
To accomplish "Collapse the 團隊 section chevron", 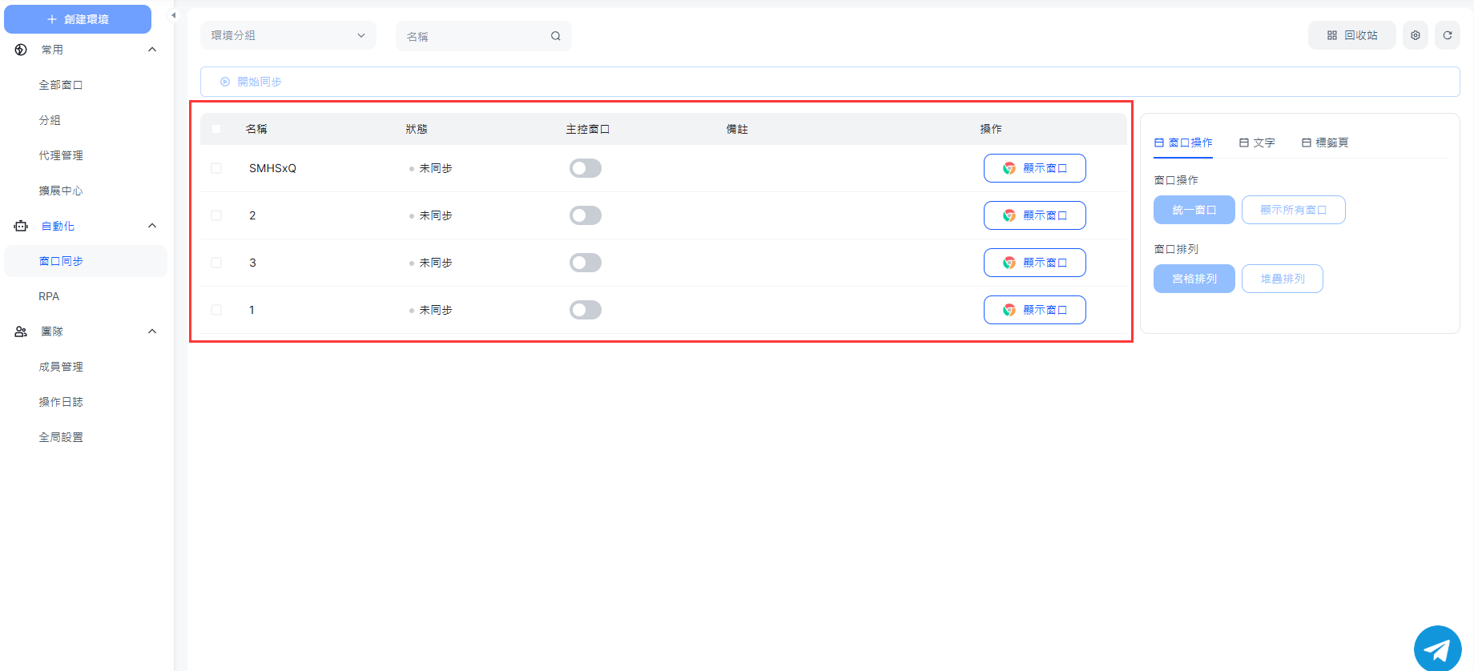I will pyautogui.click(x=152, y=331).
